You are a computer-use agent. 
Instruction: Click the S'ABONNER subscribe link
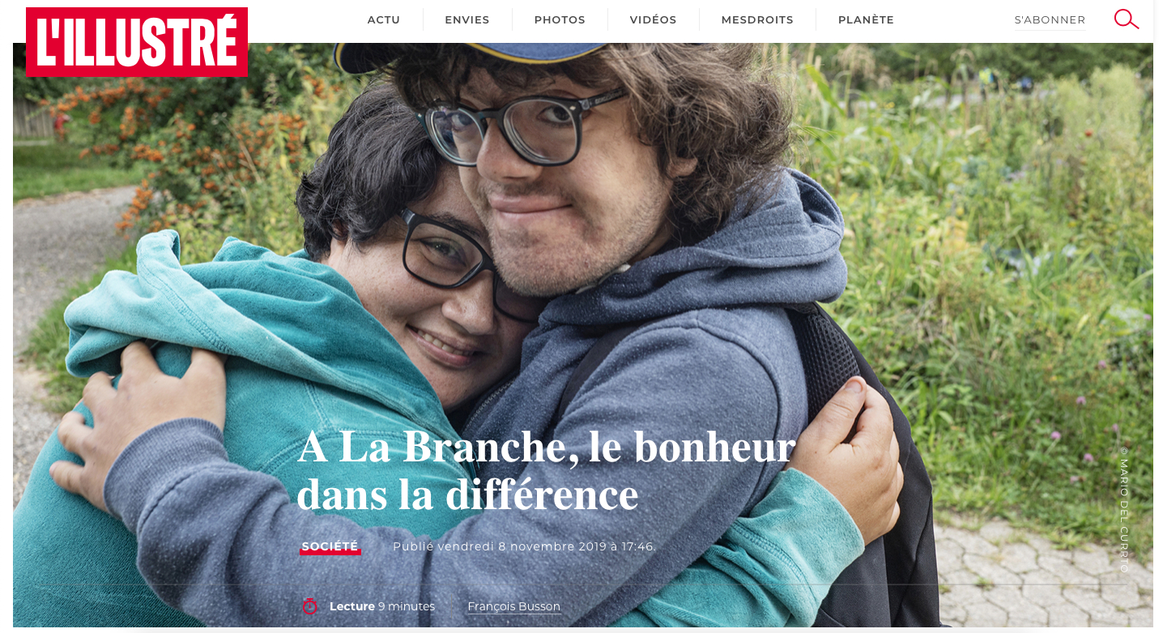(x=1050, y=20)
